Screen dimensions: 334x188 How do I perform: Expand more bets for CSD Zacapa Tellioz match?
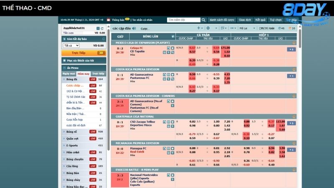click(x=291, y=123)
